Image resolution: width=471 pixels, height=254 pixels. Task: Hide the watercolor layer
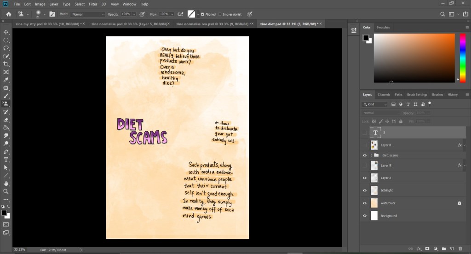click(x=365, y=203)
